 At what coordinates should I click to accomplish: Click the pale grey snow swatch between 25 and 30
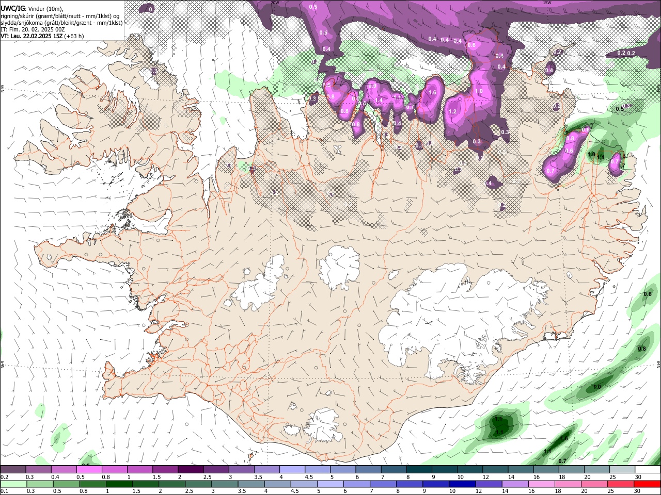click(x=622, y=469)
